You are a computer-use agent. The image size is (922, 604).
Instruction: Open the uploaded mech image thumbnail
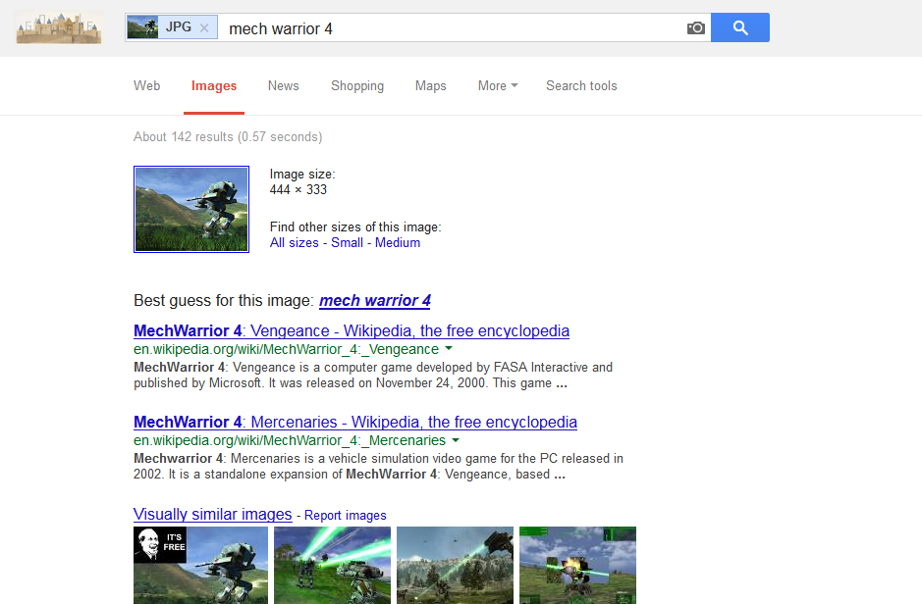pyautogui.click(x=191, y=209)
